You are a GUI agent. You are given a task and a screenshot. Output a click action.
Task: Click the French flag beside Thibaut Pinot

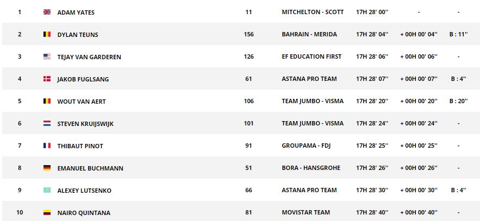click(x=47, y=146)
